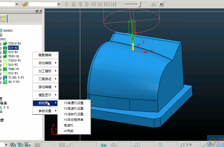Click the tool diameter field showing 1.0

pos(193,145)
